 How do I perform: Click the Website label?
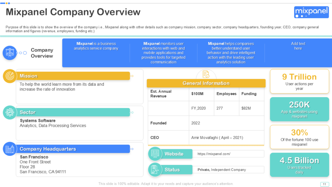pyautogui.click(x=174, y=154)
